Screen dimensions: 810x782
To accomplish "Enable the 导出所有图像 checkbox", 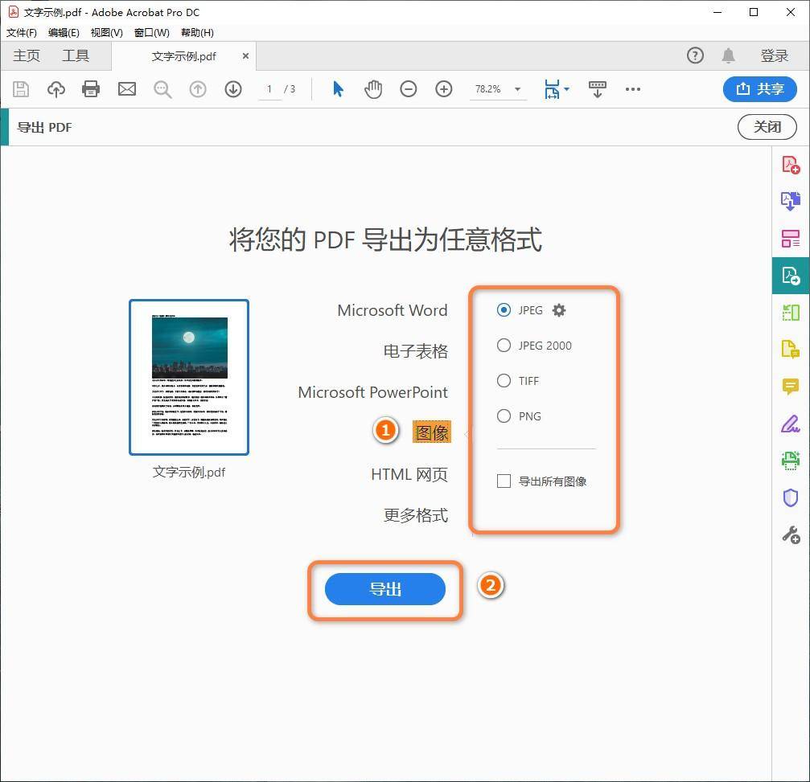I will pyautogui.click(x=504, y=481).
